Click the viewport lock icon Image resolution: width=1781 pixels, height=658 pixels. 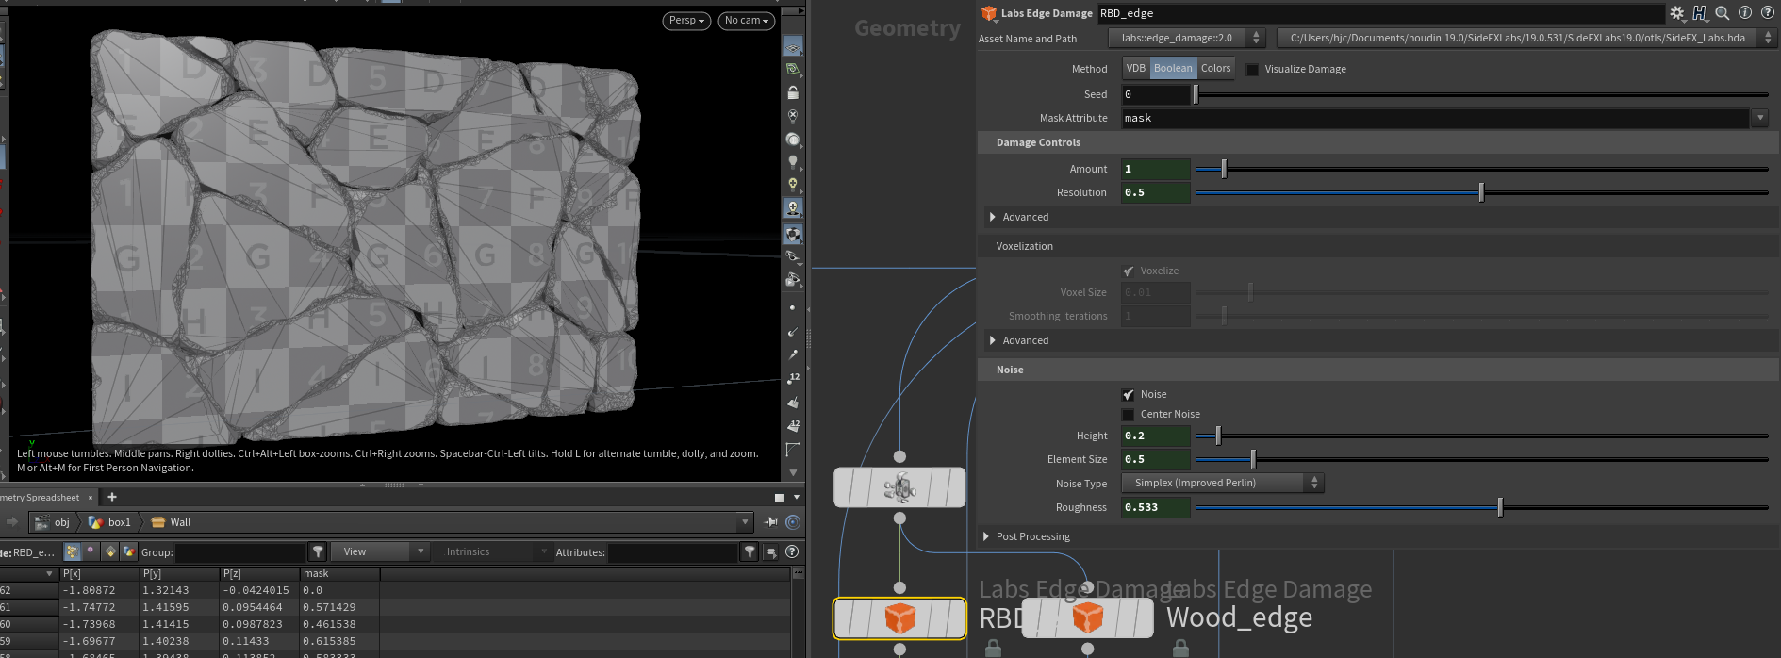(x=793, y=92)
